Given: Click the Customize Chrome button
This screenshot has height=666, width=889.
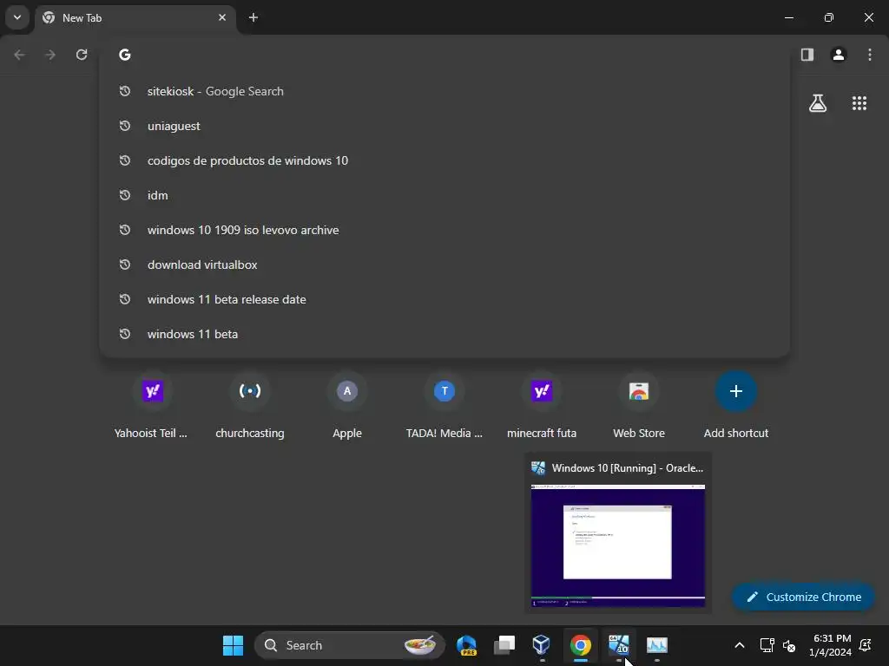Looking at the screenshot, I should point(803,597).
